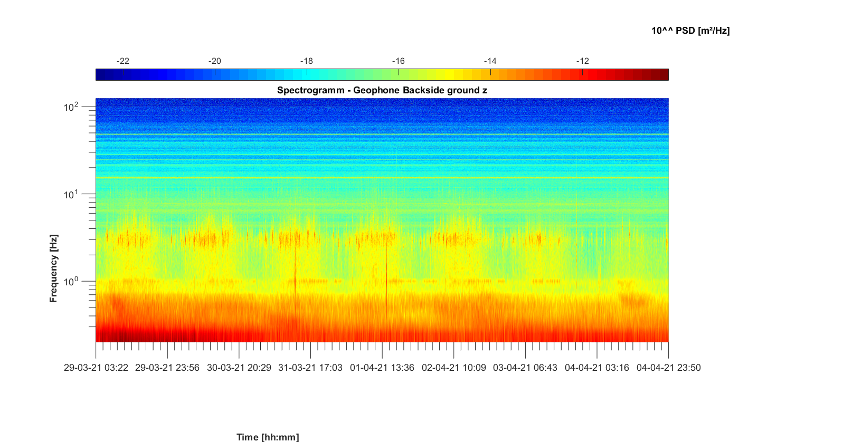Viewport: 843px width, 442px height.
Task: Click the colorbar tick label '-16'
Action: click(x=399, y=61)
